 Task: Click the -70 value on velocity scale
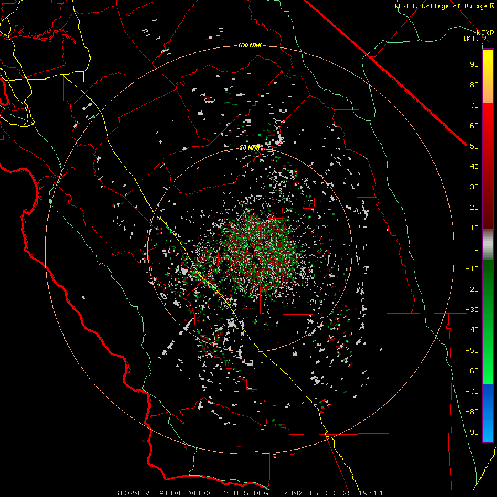coord(472,392)
